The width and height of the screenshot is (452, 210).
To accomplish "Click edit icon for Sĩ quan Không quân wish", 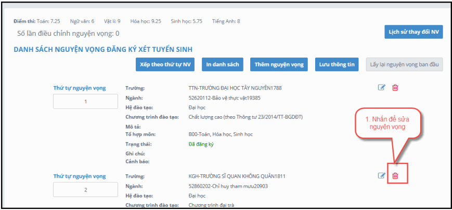I will pos(381,176).
